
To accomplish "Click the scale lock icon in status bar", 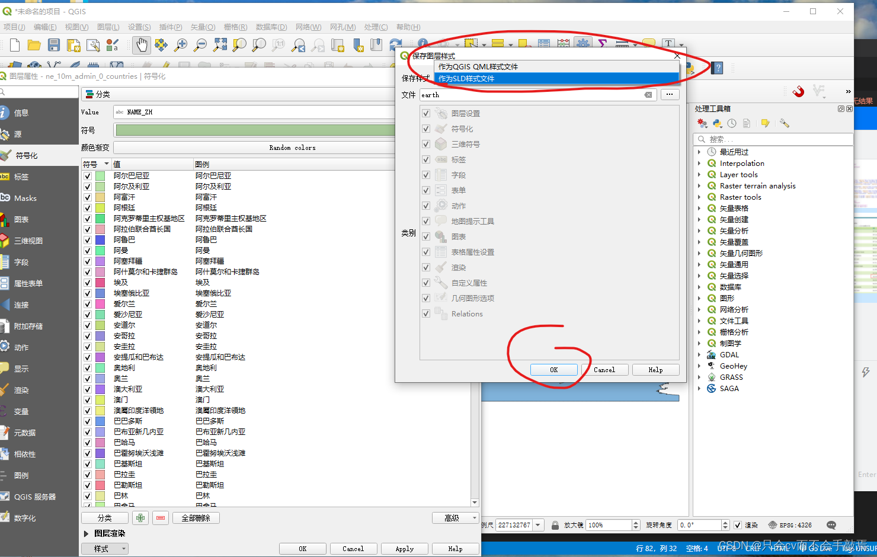I will point(555,525).
